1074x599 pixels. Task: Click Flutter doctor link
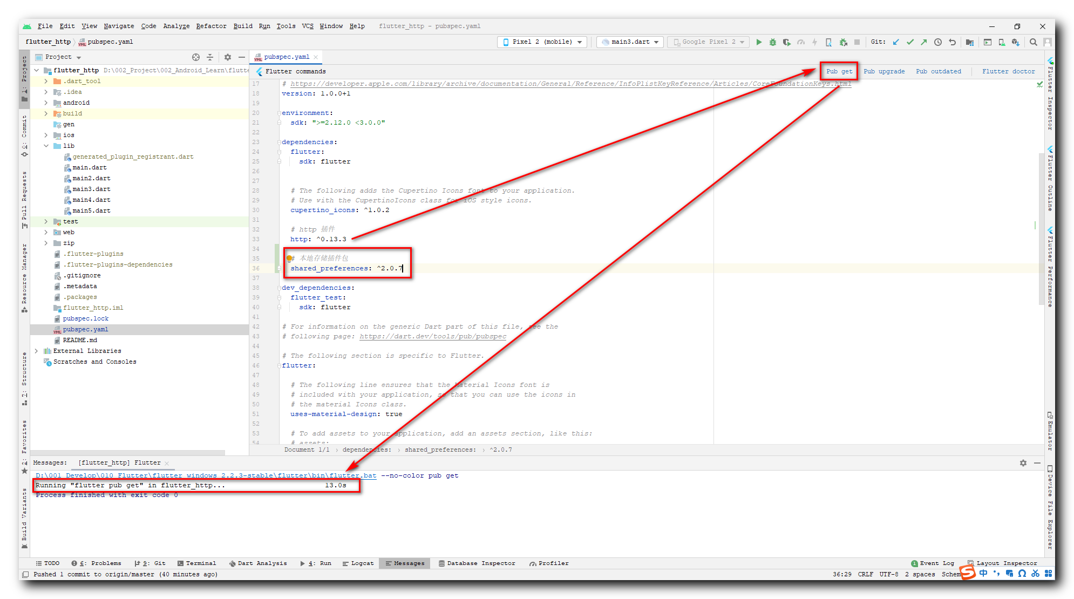coord(1009,71)
